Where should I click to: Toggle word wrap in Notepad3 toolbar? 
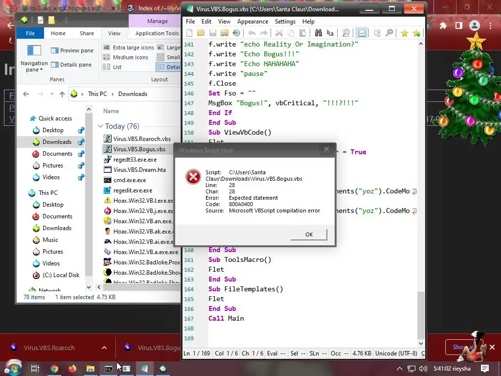[362, 33]
